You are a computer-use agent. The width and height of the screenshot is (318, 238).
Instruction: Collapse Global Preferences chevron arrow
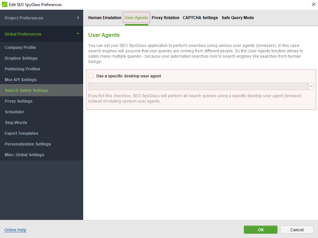tap(78, 34)
